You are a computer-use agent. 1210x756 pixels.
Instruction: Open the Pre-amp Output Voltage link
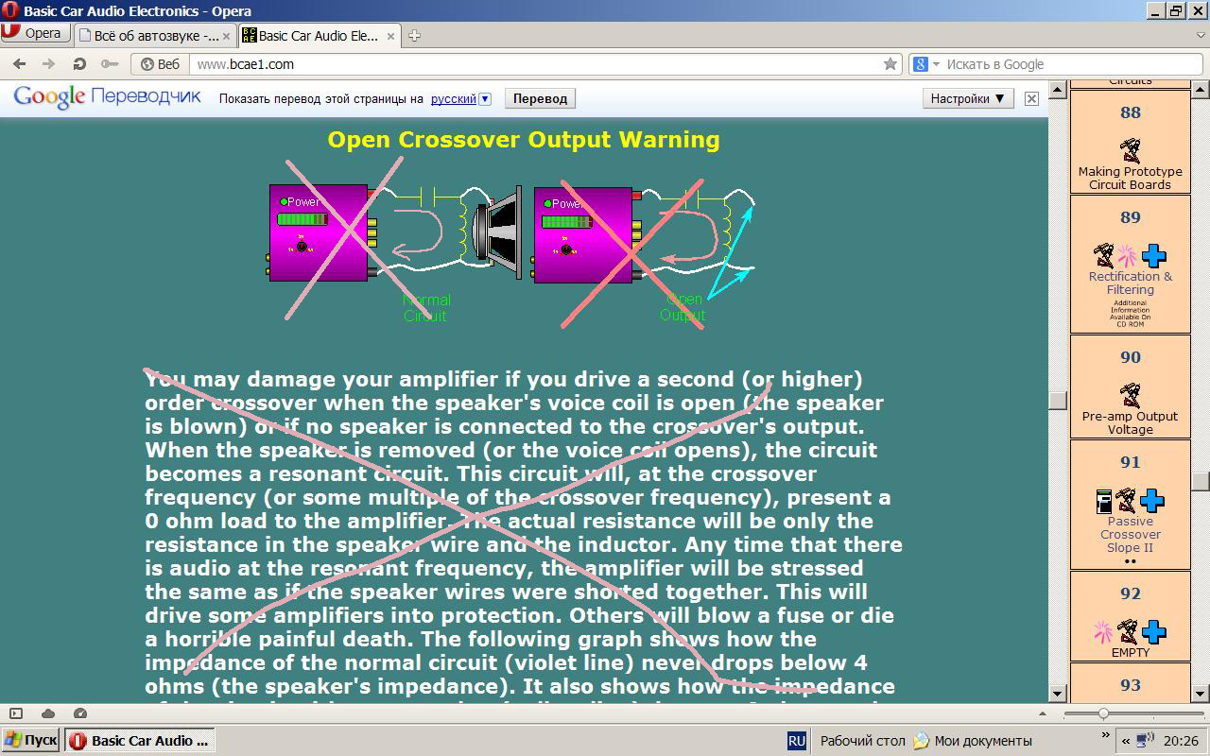pos(1130,422)
